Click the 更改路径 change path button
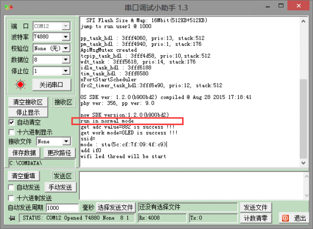The image size is (313, 229). (59, 153)
